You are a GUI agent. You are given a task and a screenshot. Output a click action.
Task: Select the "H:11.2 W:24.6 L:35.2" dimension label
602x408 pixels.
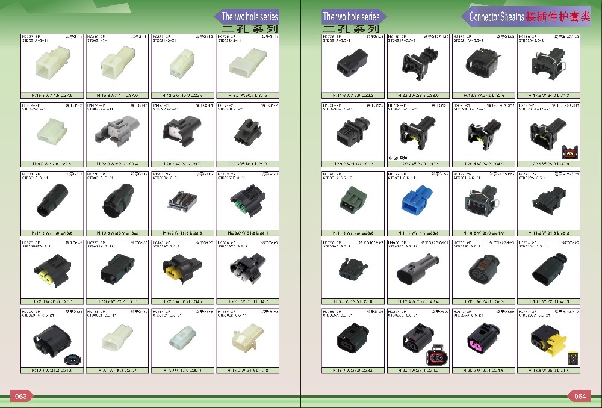548,233
